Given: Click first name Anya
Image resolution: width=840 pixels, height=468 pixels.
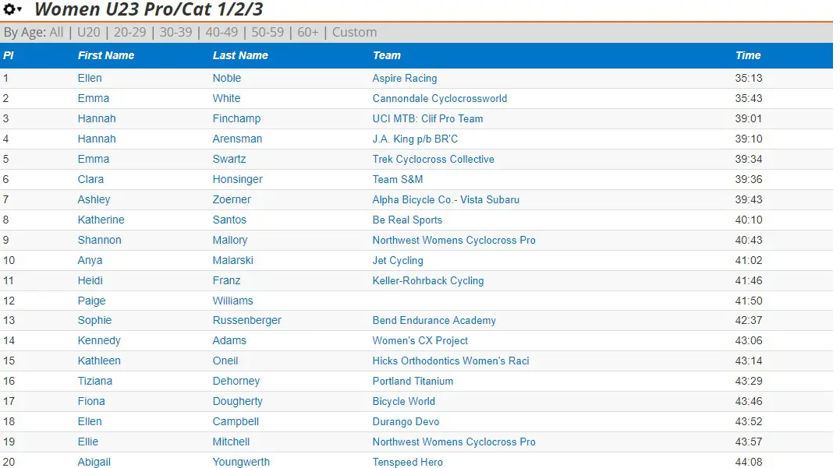Looking at the screenshot, I should pos(90,260).
